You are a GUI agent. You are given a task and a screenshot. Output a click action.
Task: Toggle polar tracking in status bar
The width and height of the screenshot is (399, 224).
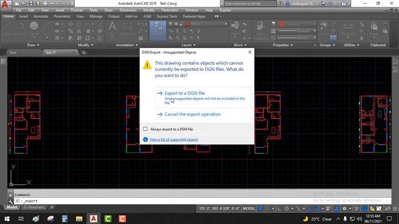[287, 208]
